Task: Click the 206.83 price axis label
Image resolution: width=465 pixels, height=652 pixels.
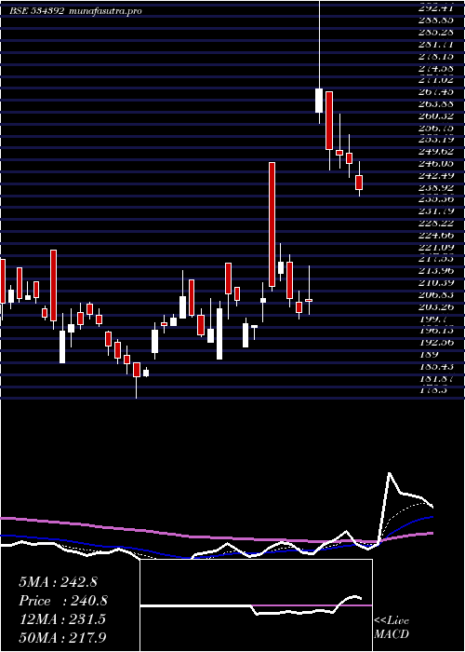Action: (437, 295)
